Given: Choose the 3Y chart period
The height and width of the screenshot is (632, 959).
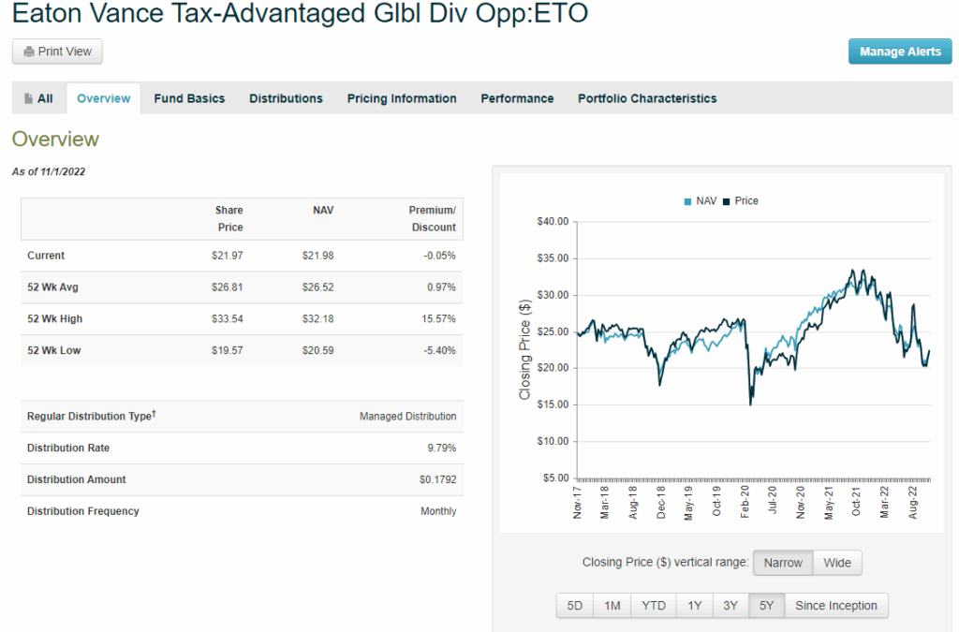Looking at the screenshot, I should 730,606.
